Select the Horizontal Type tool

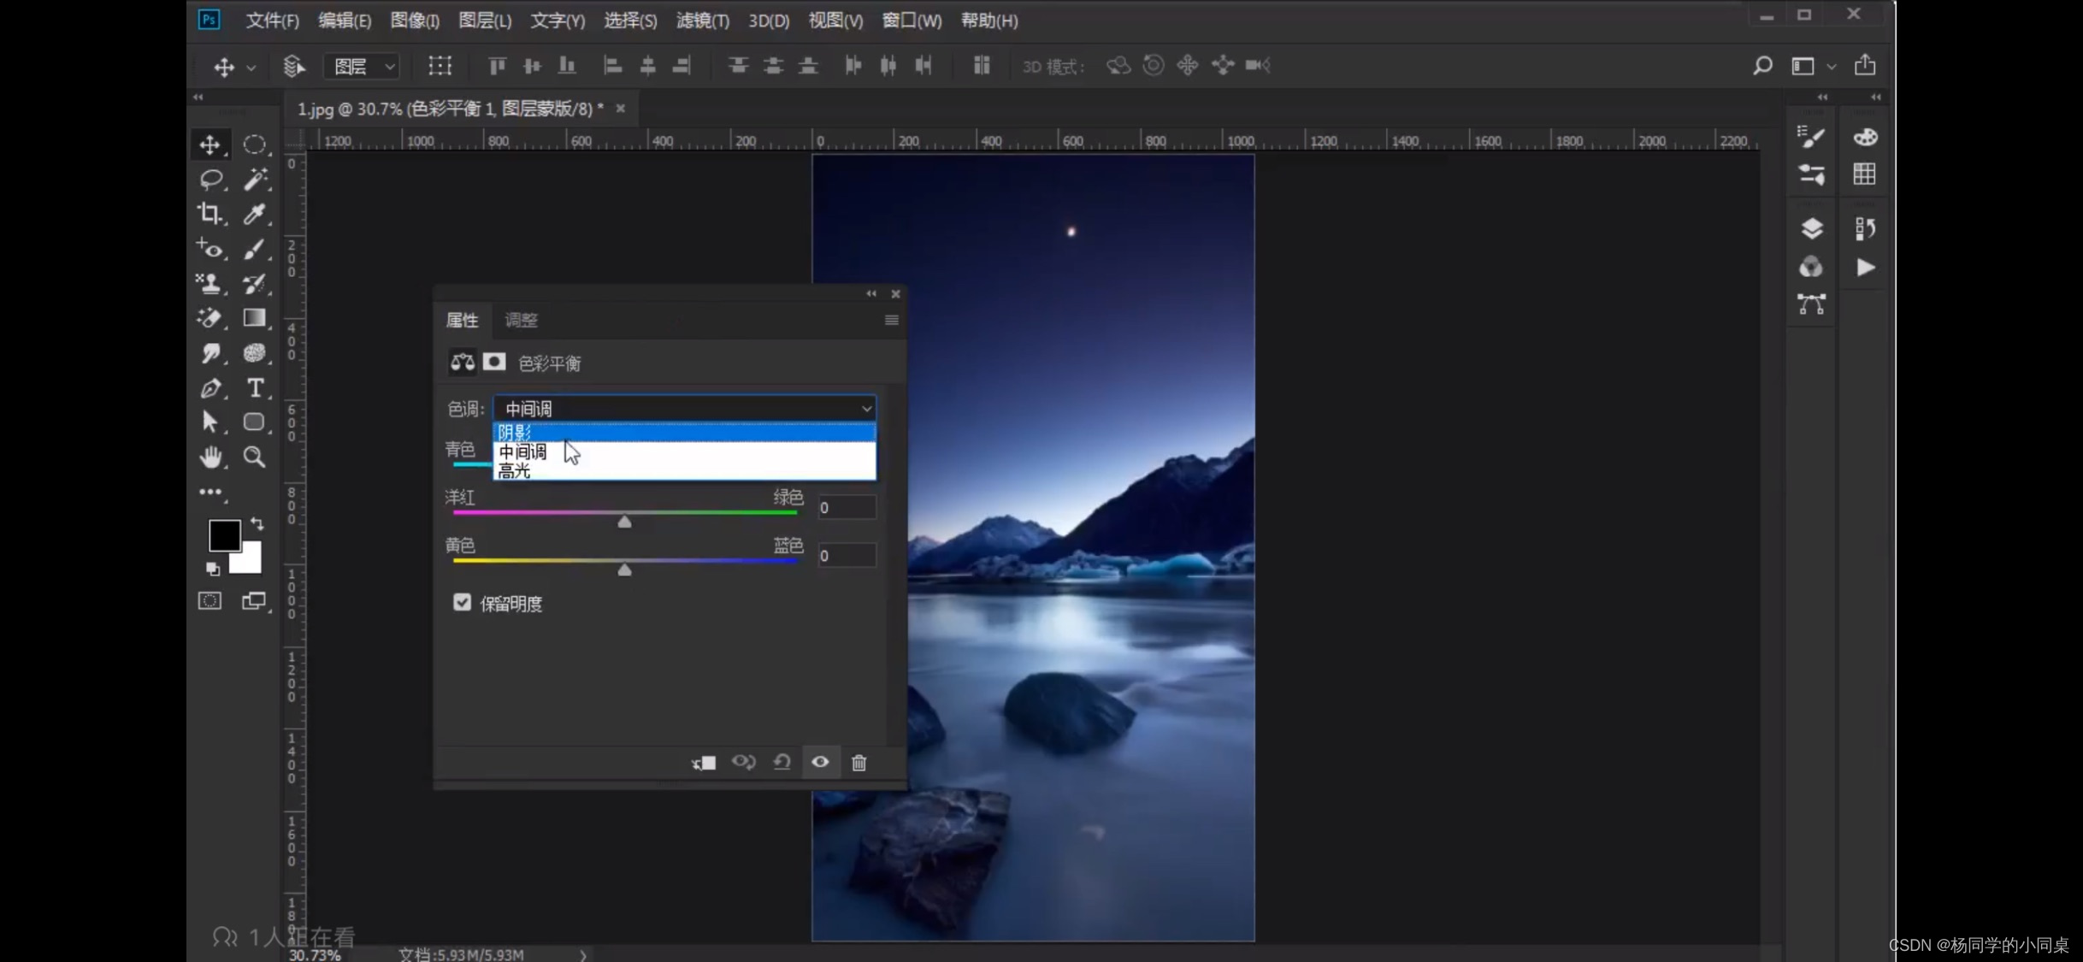[255, 388]
